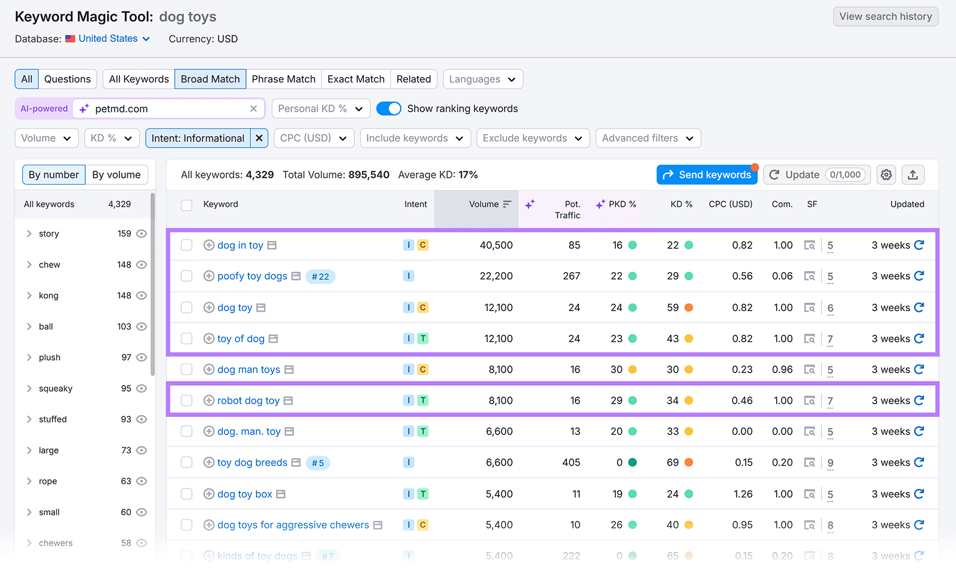The width and height of the screenshot is (956, 569).
Task: Click the '#22' position badge beside 'poofy toy dogs'
Action: 320,276
